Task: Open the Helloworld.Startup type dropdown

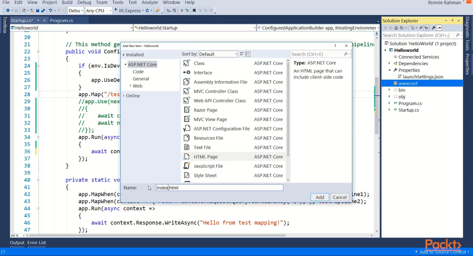Action: tap(195, 28)
